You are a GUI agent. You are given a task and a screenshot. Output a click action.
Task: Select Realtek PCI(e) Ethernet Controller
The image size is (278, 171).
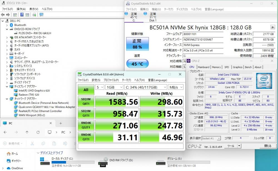click(40, 111)
